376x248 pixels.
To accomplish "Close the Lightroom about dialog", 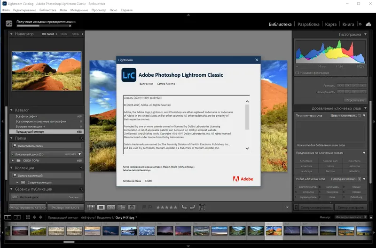I will click(257, 60).
